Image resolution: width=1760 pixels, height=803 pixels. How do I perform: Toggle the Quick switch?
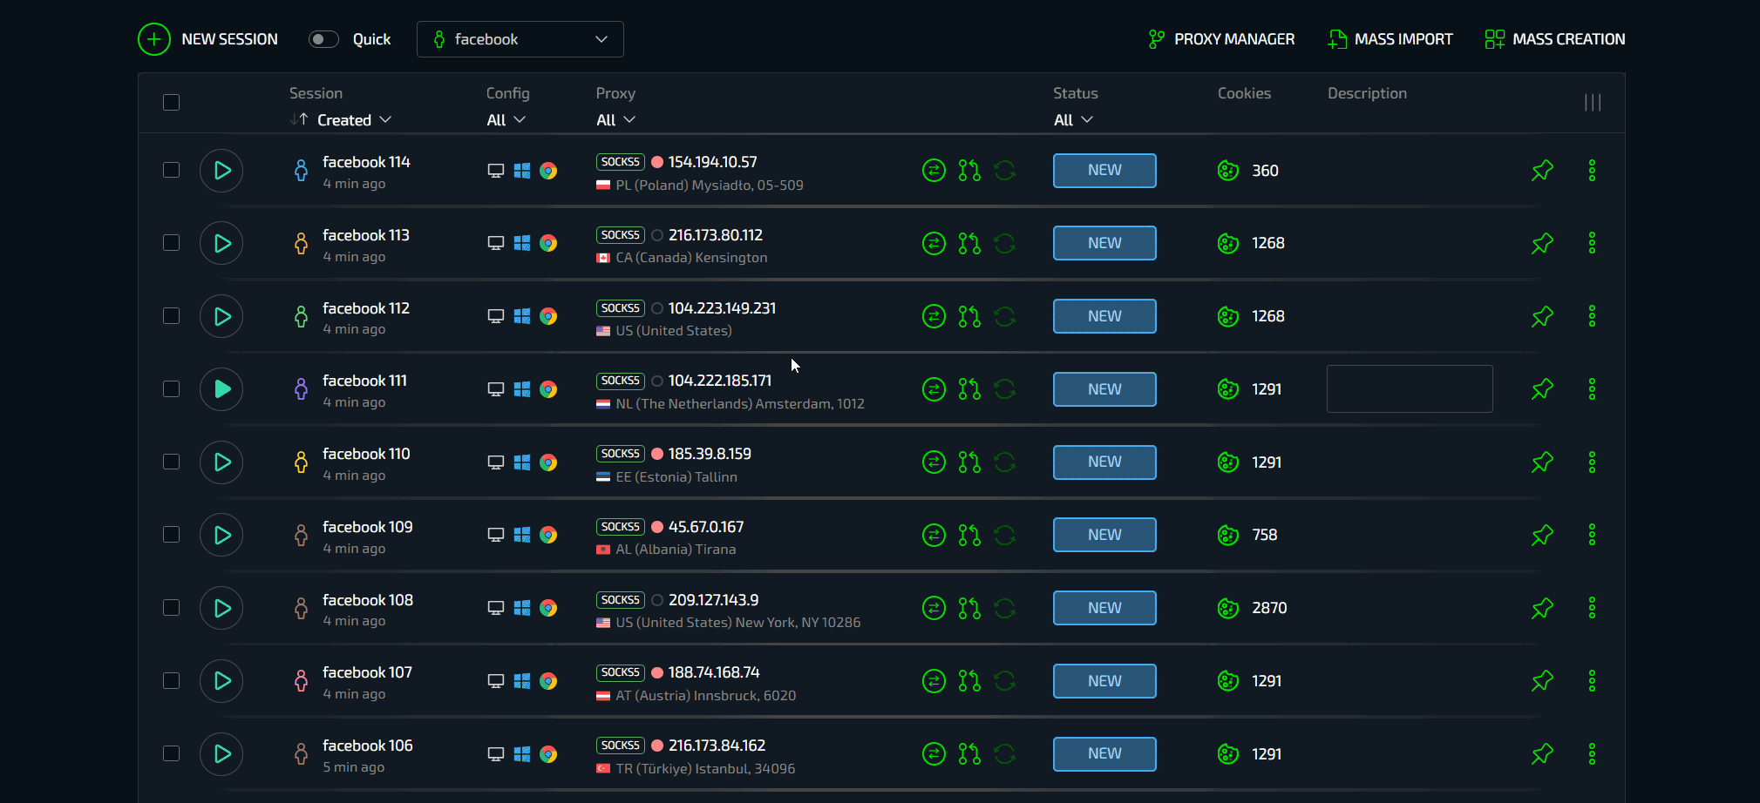[x=323, y=39]
